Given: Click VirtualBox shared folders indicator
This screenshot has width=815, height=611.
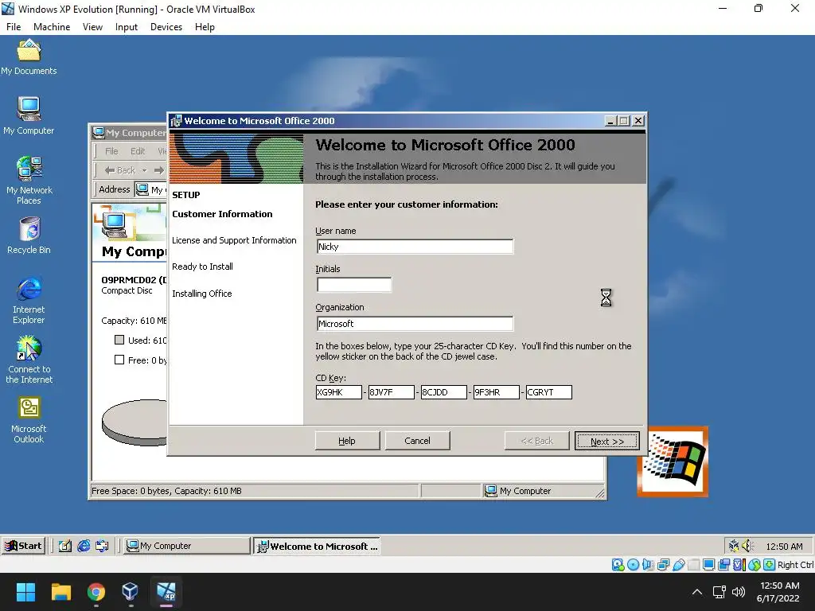Looking at the screenshot, I should [x=693, y=565].
